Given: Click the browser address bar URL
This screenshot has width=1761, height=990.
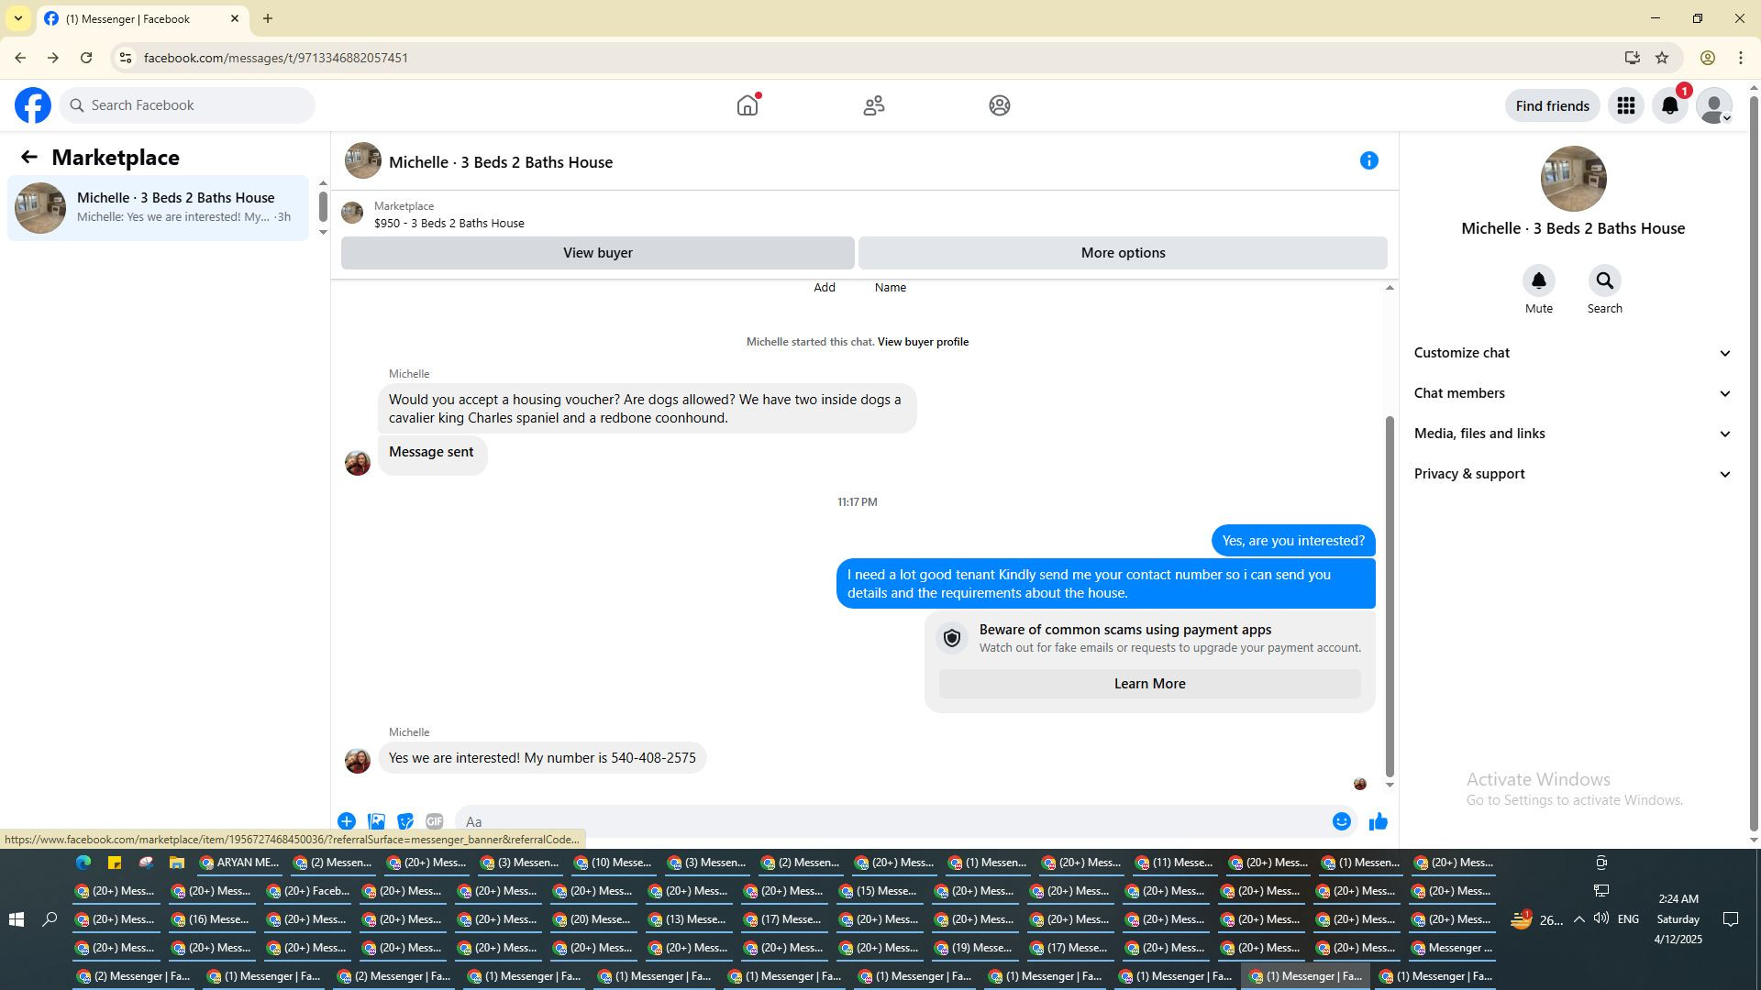Looking at the screenshot, I should click(276, 58).
